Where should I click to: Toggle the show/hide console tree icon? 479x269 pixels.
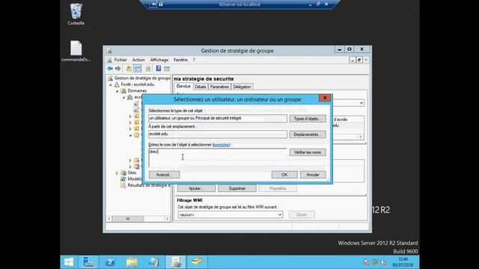tap(138, 69)
